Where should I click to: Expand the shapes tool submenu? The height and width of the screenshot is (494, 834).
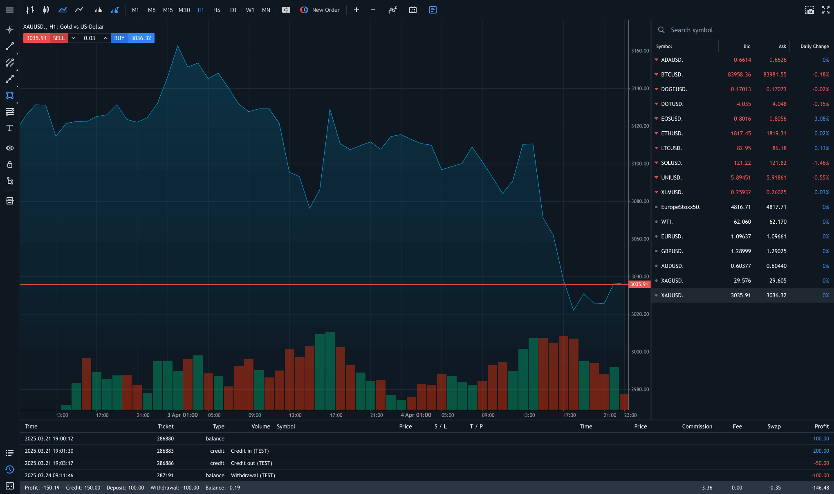[17, 103]
